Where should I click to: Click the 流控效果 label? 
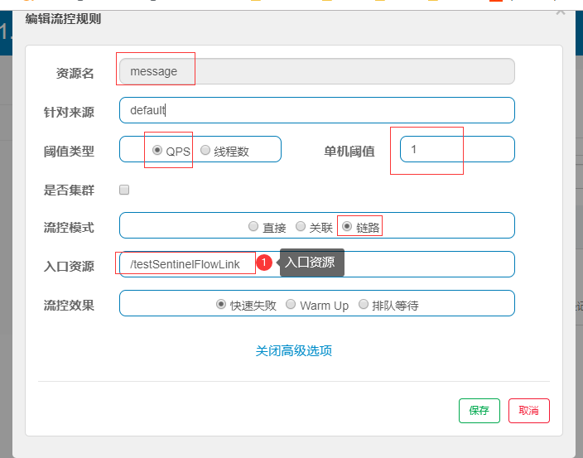click(x=69, y=306)
